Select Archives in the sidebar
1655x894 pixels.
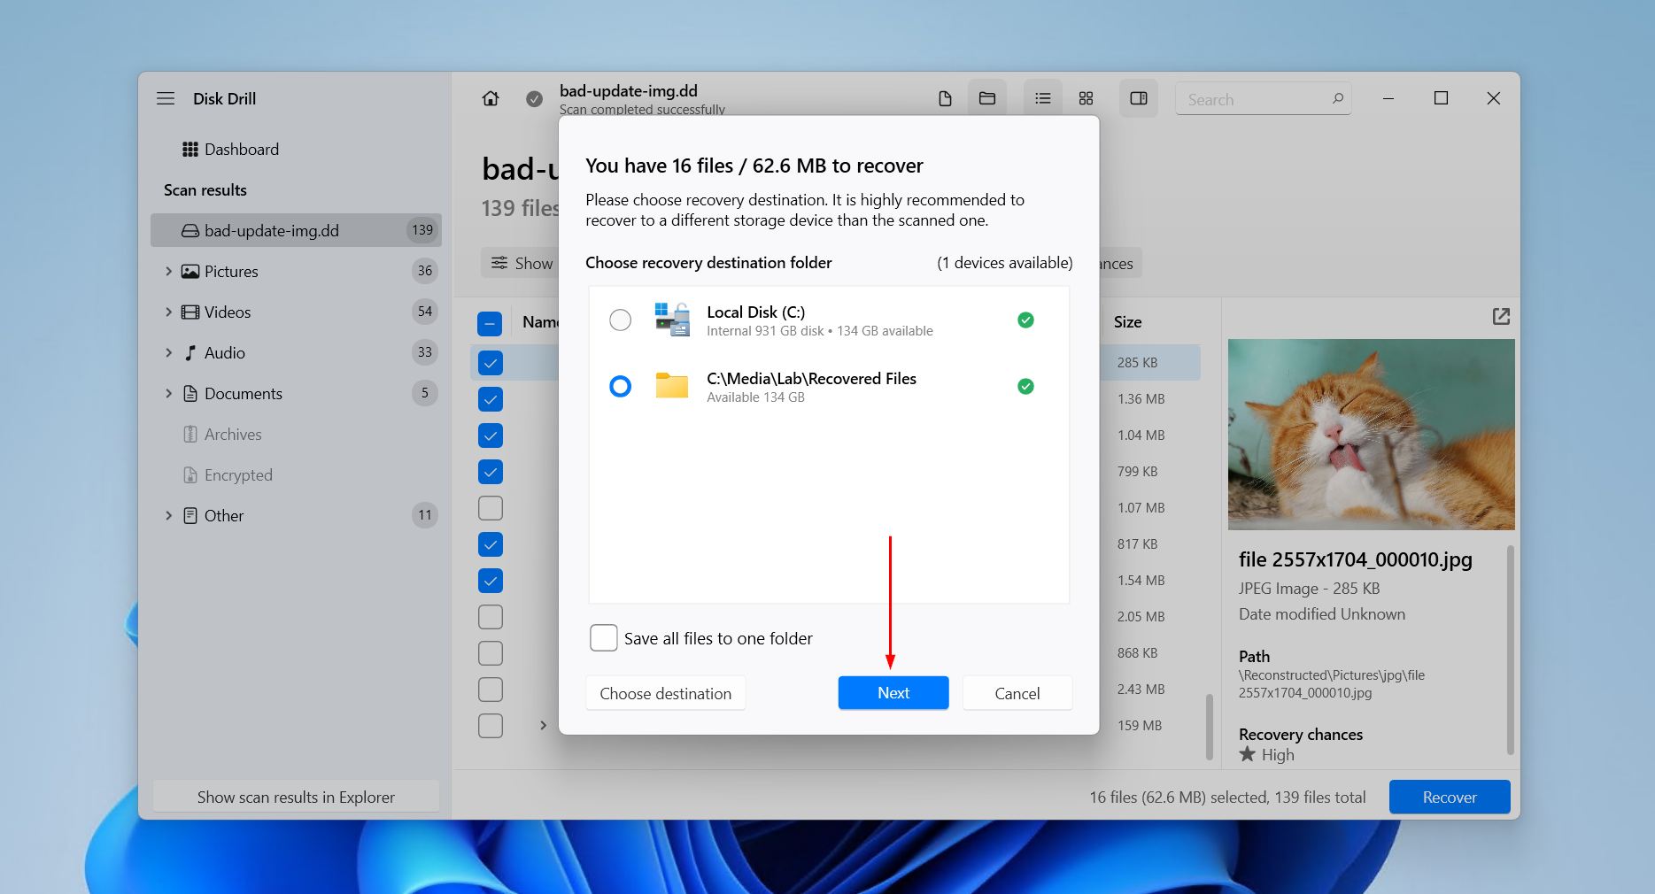[x=233, y=434]
